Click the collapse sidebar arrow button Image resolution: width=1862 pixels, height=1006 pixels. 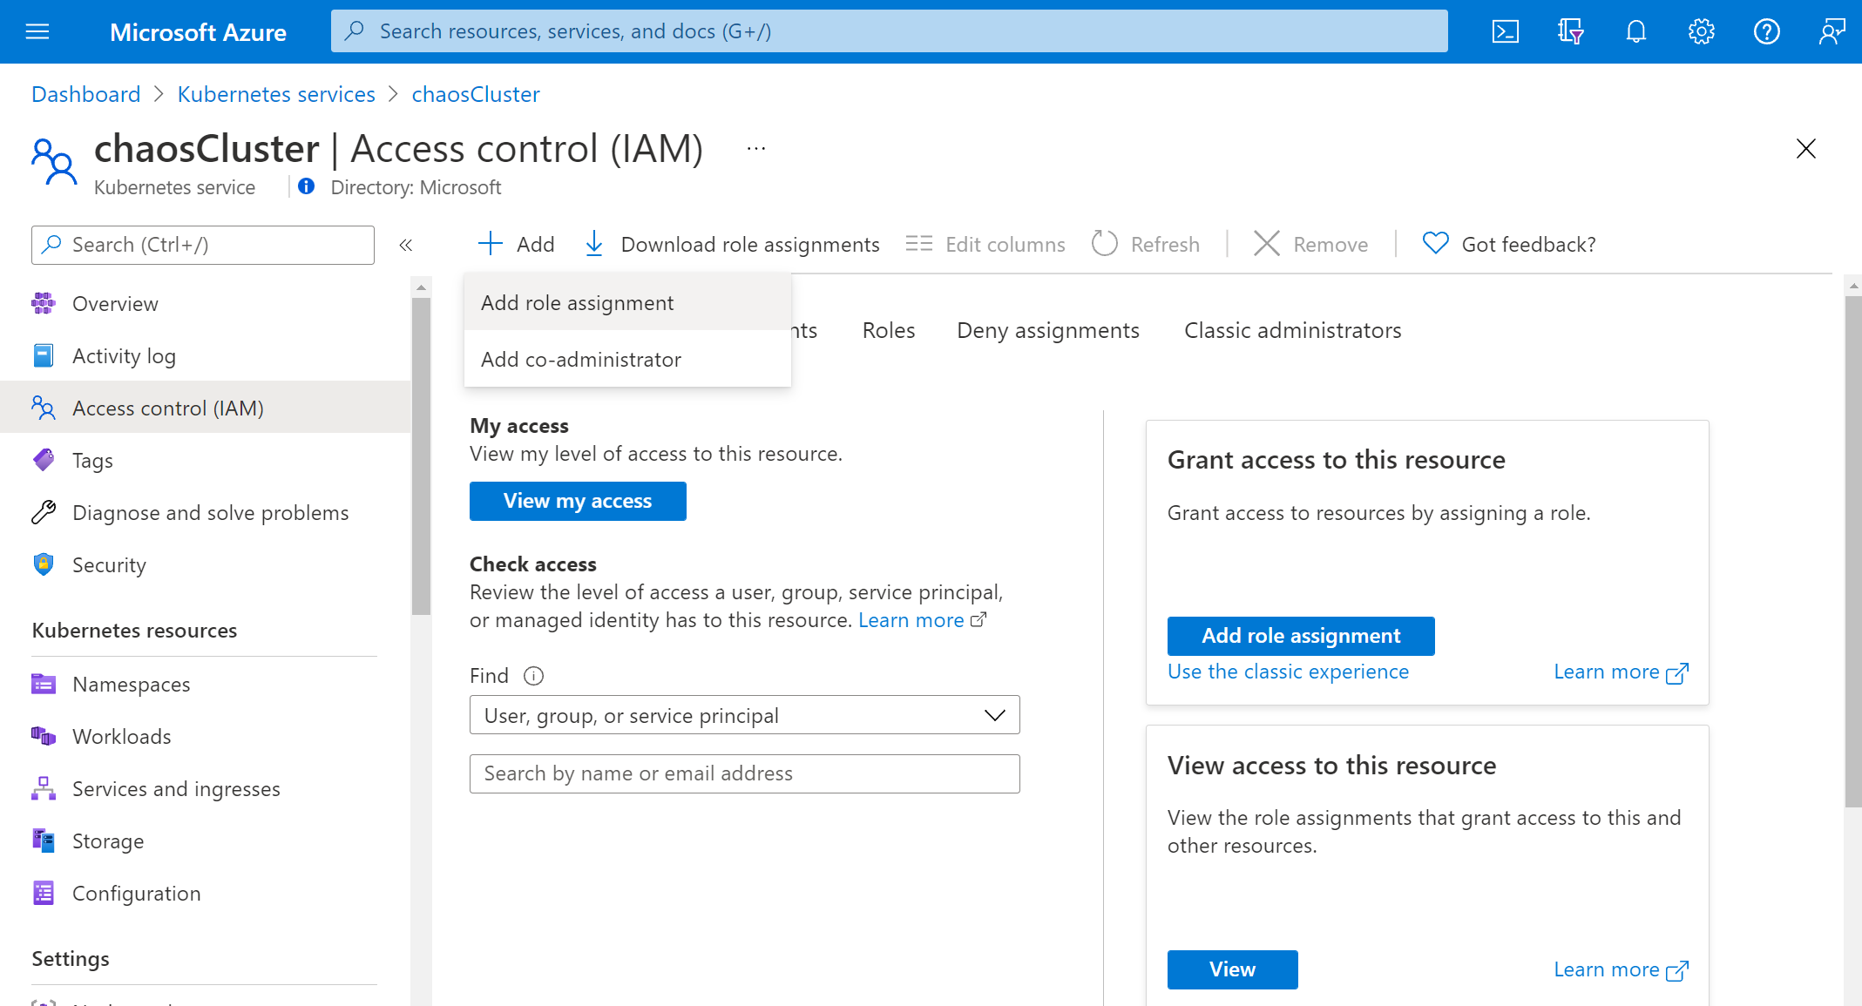coord(405,244)
